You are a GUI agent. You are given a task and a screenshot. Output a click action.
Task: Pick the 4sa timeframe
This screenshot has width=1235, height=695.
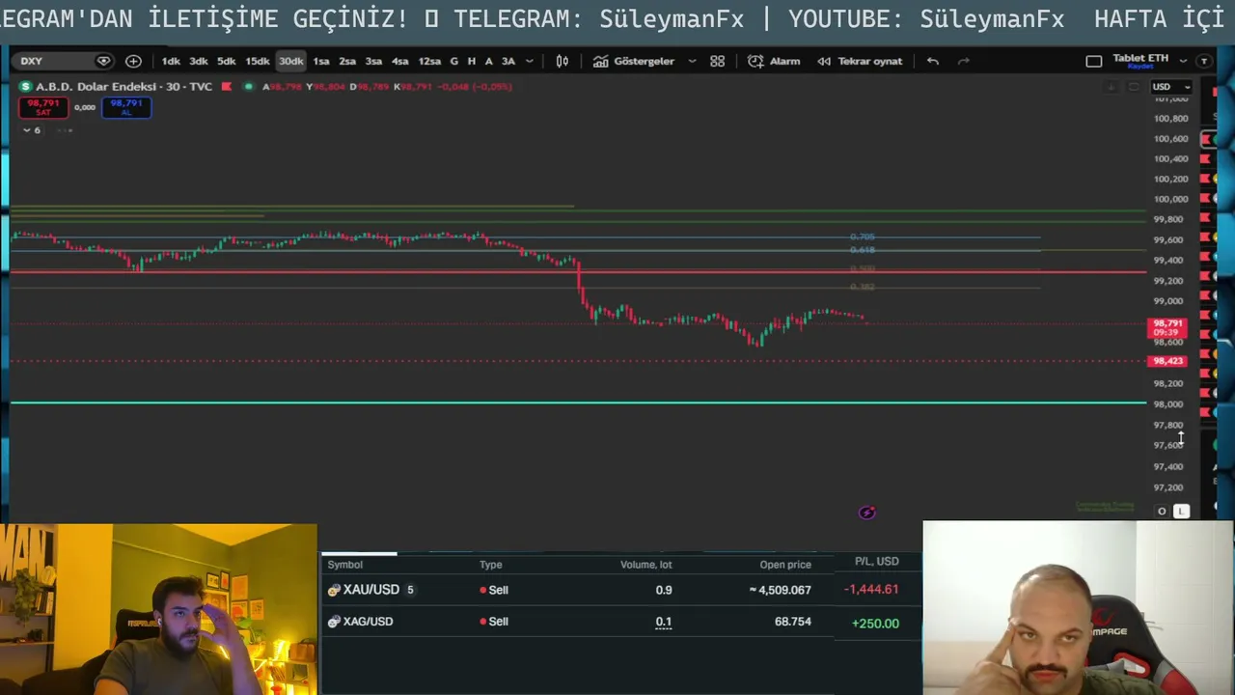399,61
